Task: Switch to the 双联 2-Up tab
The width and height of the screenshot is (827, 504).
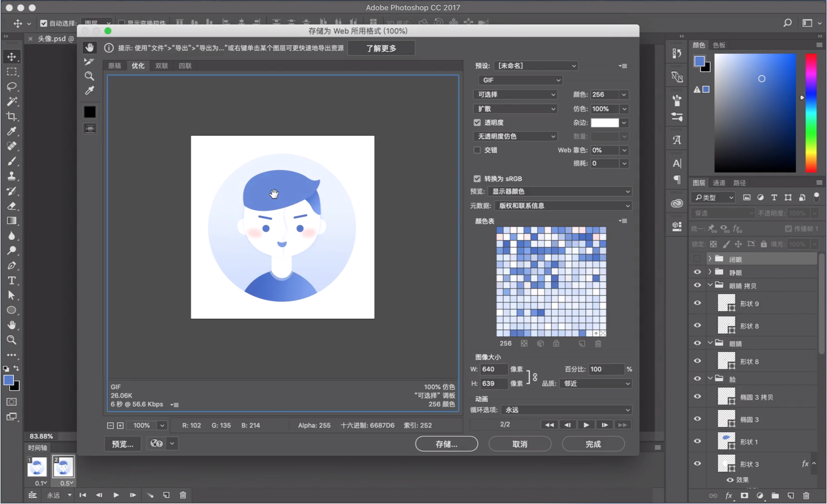Action: 161,66
